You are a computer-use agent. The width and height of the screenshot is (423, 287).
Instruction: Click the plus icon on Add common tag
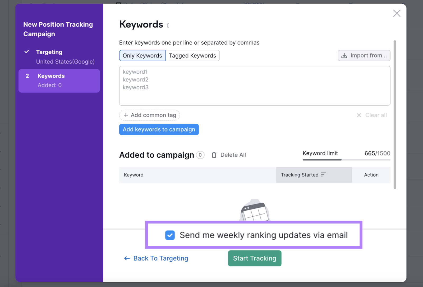[x=126, y=115]
